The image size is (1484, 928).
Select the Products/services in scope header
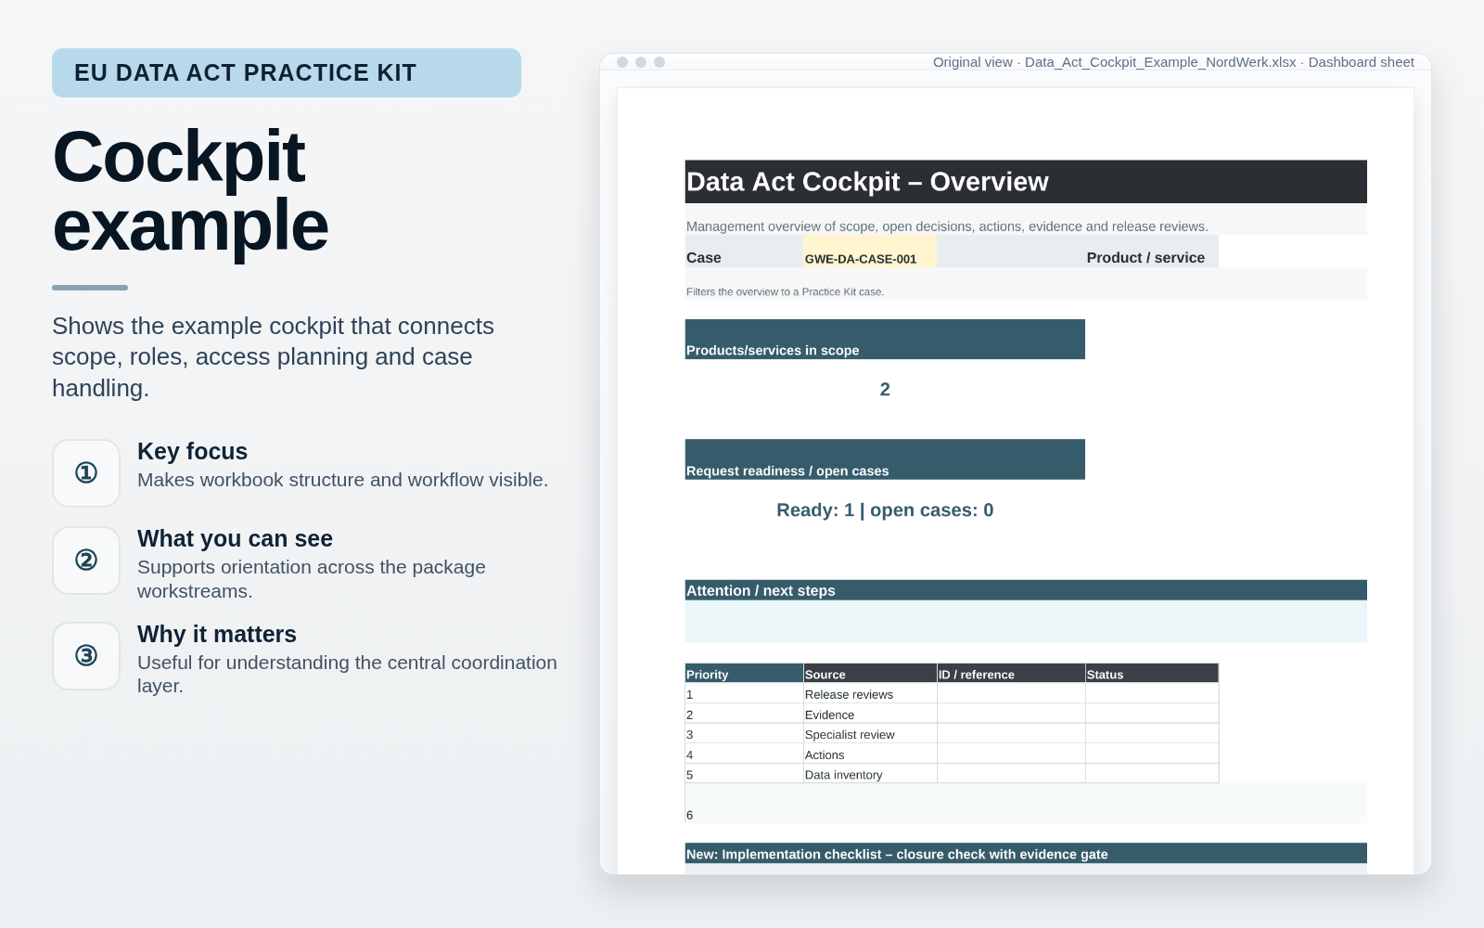pos(885,340)
